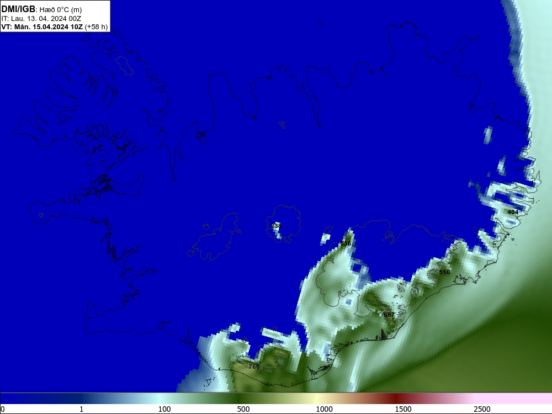The height and width of the screenshot is (414, 552).
Task: Click the 510 height label
Action: (x=444, y=272)
